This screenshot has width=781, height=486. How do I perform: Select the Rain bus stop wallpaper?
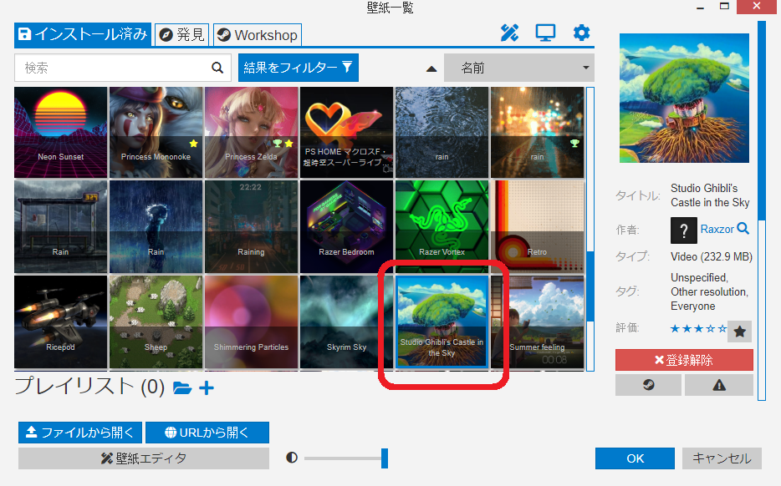coord(61,227)
